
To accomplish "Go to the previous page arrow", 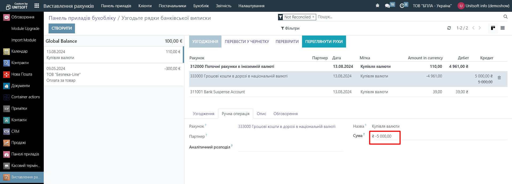I will [473, 28].
